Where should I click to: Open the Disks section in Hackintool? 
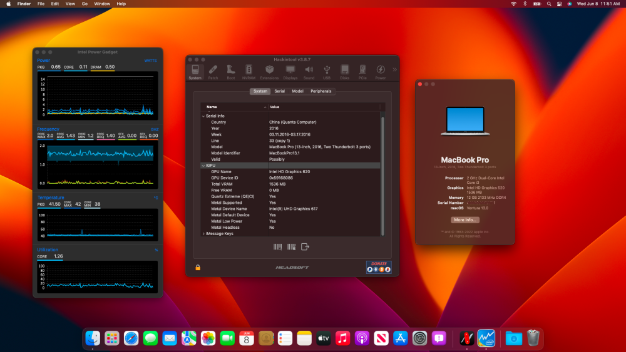coord(344,72)
